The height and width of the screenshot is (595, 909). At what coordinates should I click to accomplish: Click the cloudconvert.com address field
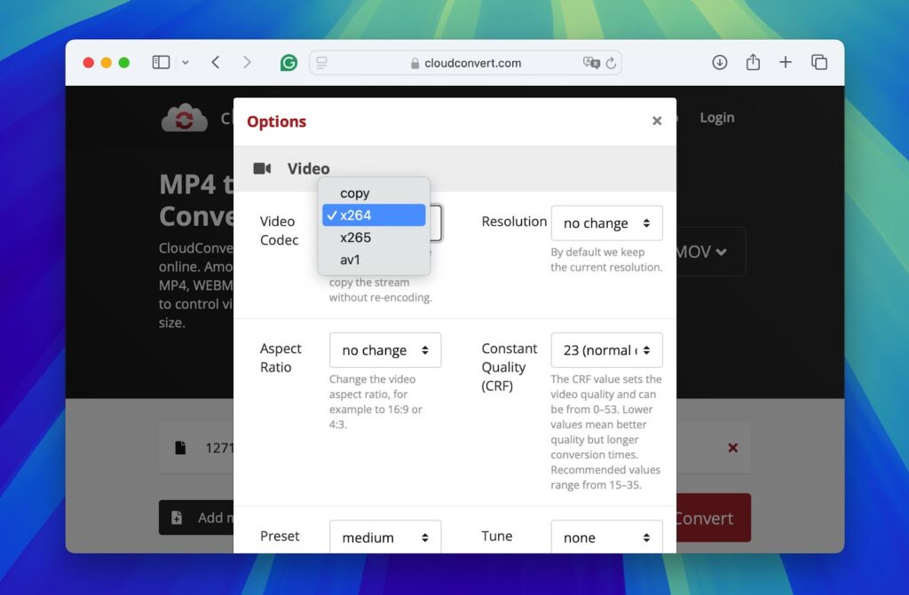pos(465,63)
